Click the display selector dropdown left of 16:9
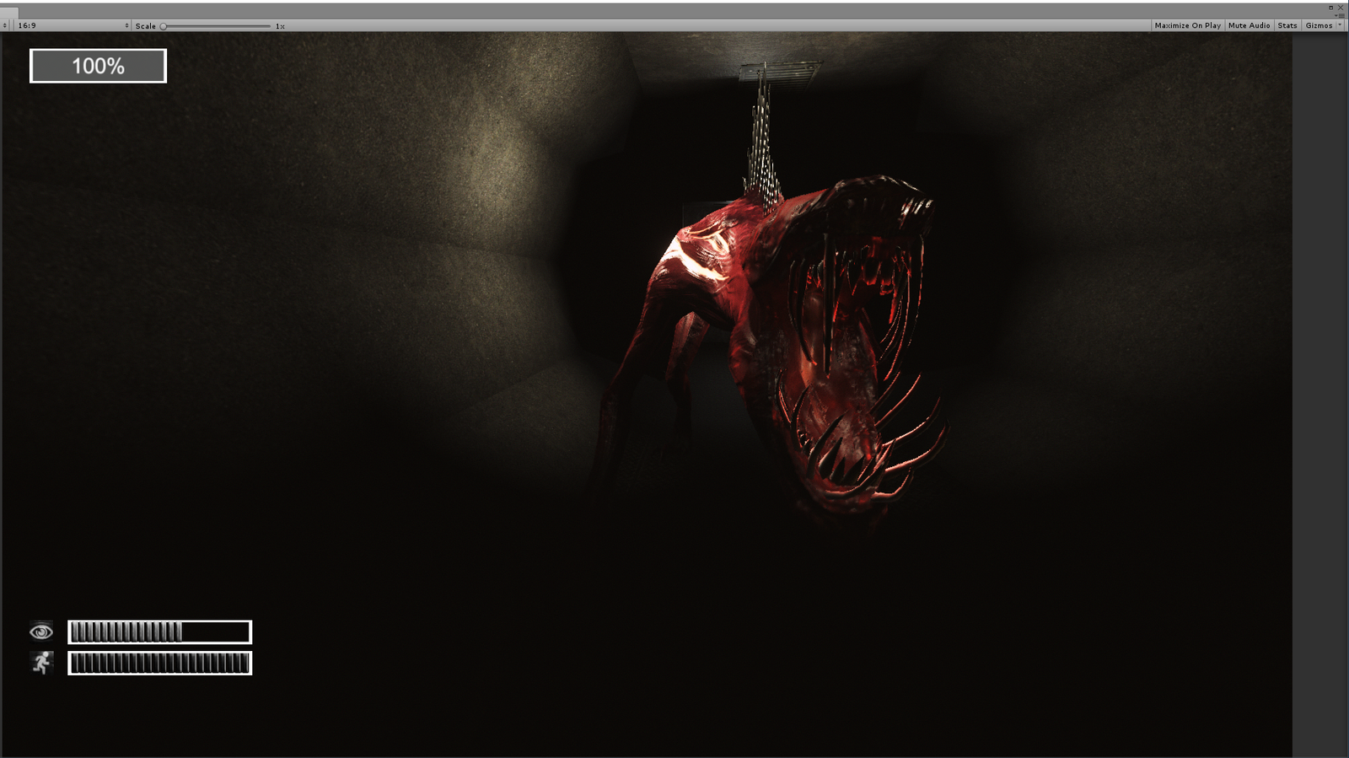 click(5, 25)
